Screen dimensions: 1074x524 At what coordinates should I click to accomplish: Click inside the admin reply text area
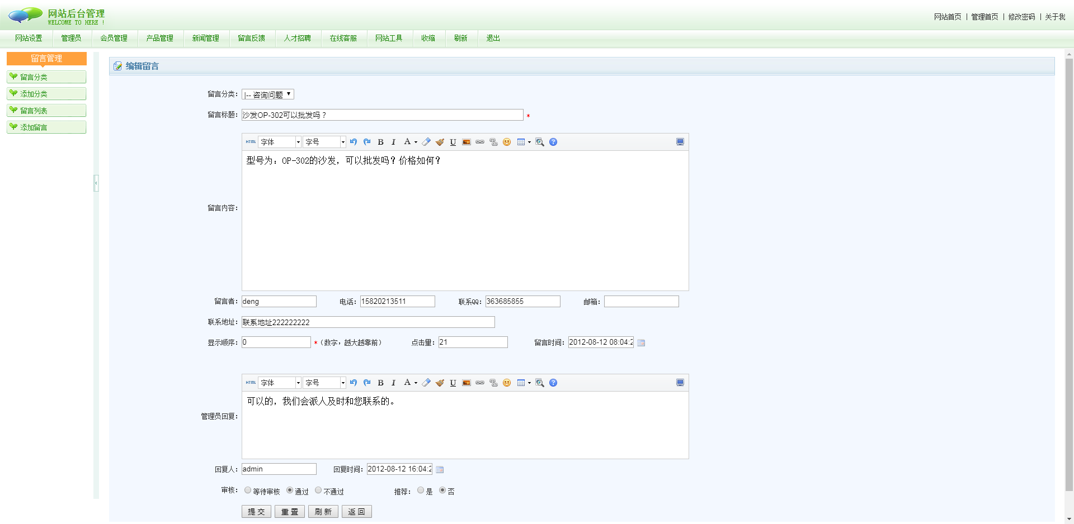tap(465, 425)
